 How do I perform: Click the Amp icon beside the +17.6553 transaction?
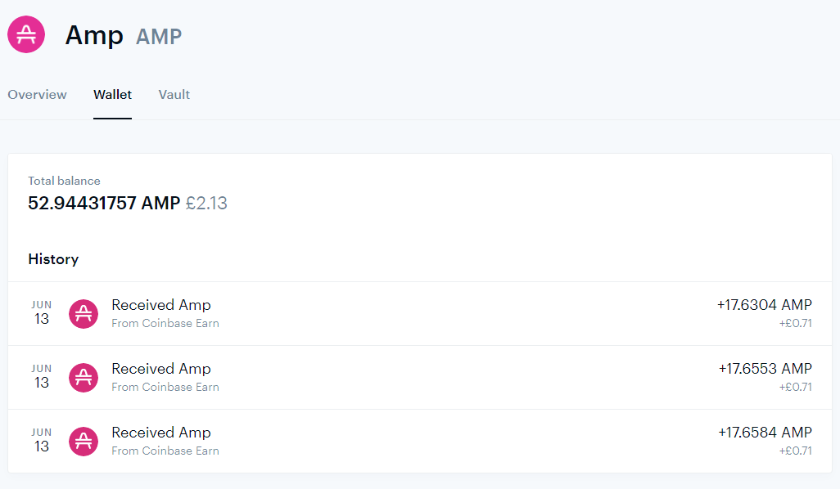click(84, 378)
